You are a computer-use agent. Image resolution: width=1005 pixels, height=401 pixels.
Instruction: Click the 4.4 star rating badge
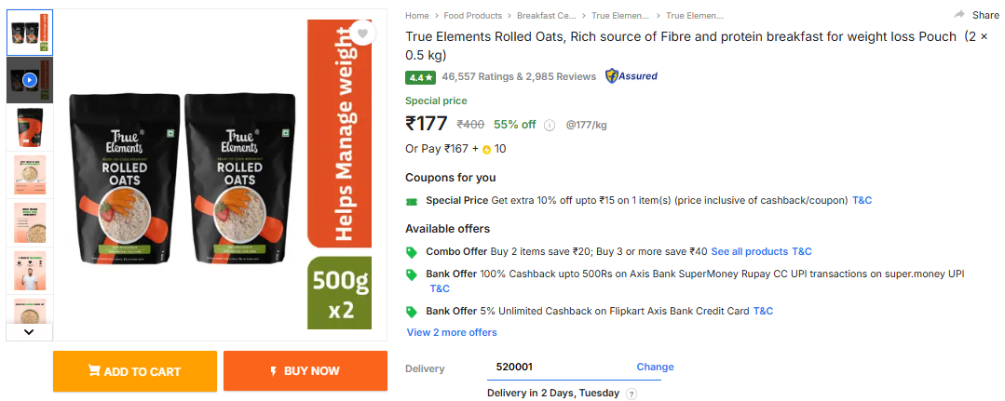[421, 76]
